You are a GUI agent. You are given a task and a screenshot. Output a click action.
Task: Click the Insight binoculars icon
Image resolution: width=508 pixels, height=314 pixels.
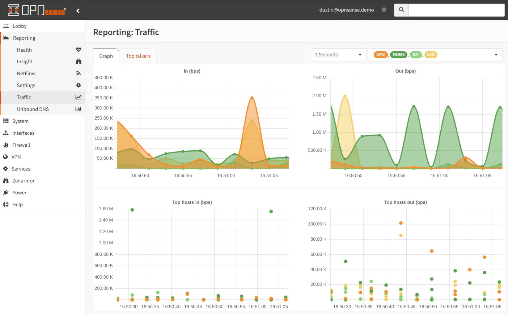click(x=78, y=61)
